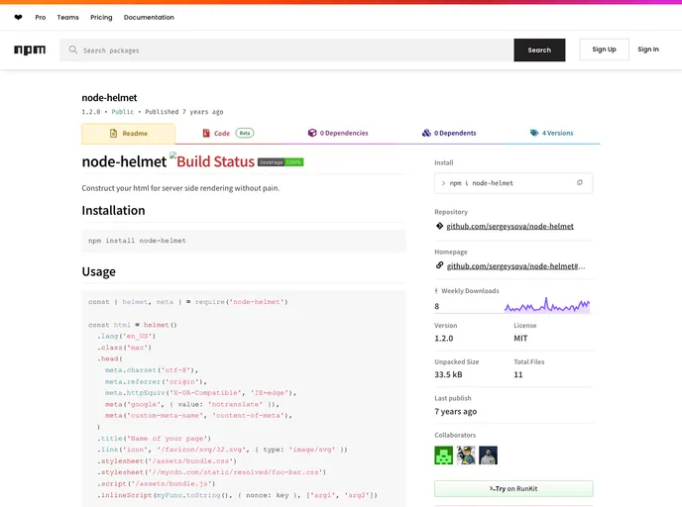Copy the npm install command icon
Screen dimensions: 682x507
579,183
